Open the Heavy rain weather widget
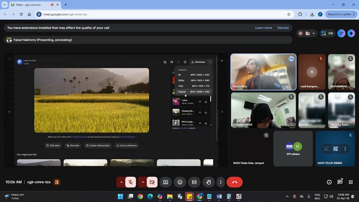 coord(14,196)
